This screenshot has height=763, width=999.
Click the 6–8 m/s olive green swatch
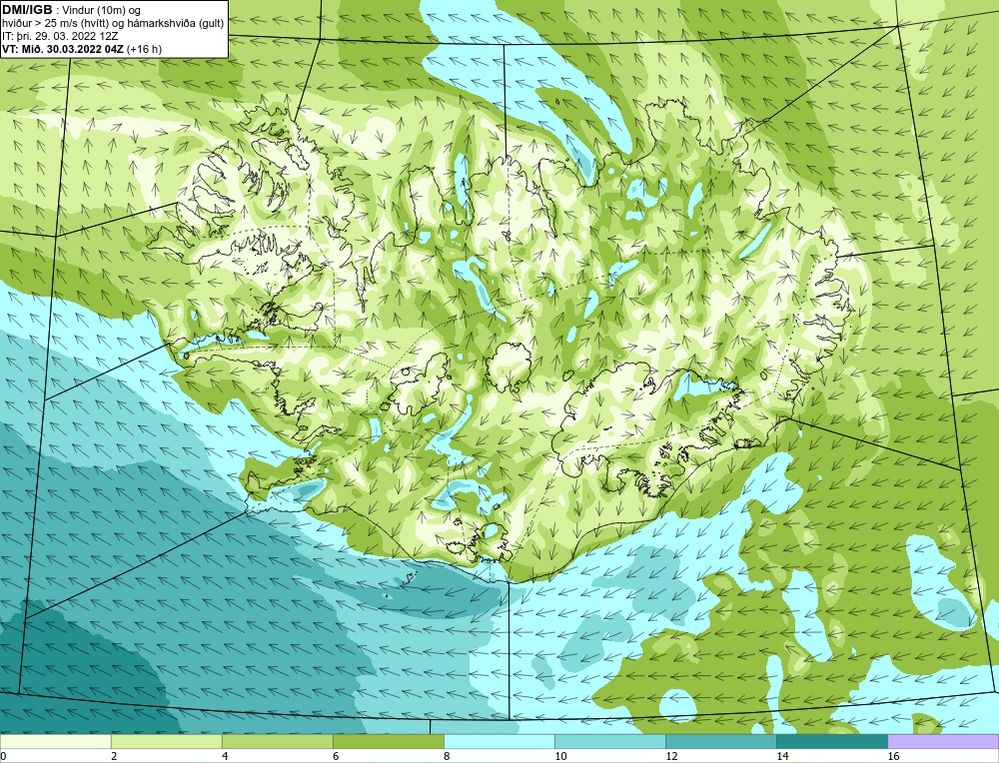(388, 741)
